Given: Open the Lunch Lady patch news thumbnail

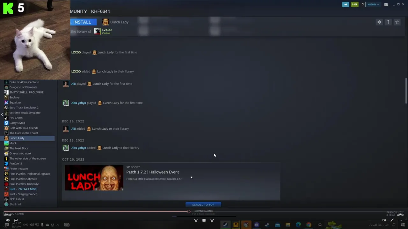Looking at the screenshot, I should (x=94, y=178).
